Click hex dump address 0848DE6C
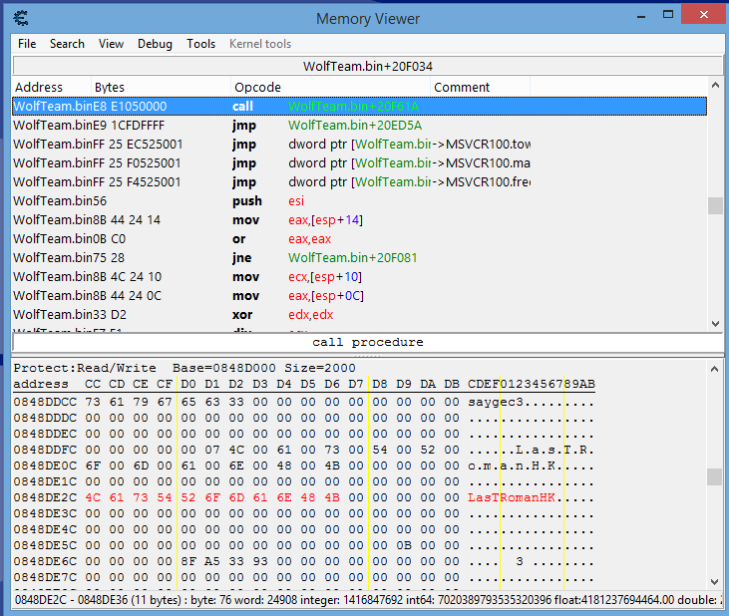729x616 pixels. coord(45,561)
